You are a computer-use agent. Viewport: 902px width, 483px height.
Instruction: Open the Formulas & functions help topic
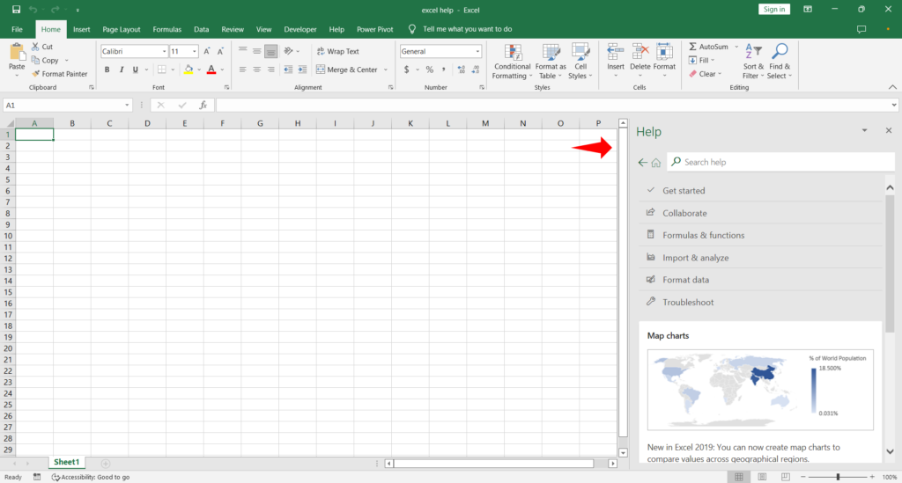[x=703, y=236]
